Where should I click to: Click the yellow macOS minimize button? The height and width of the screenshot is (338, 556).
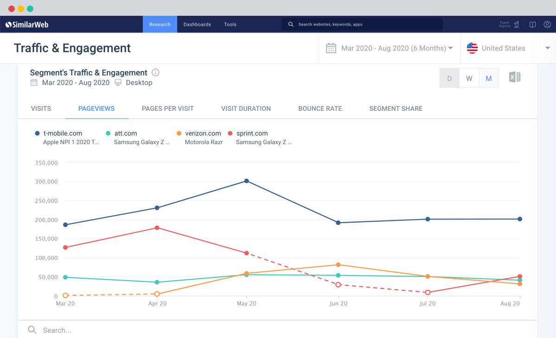coord(21,9)
